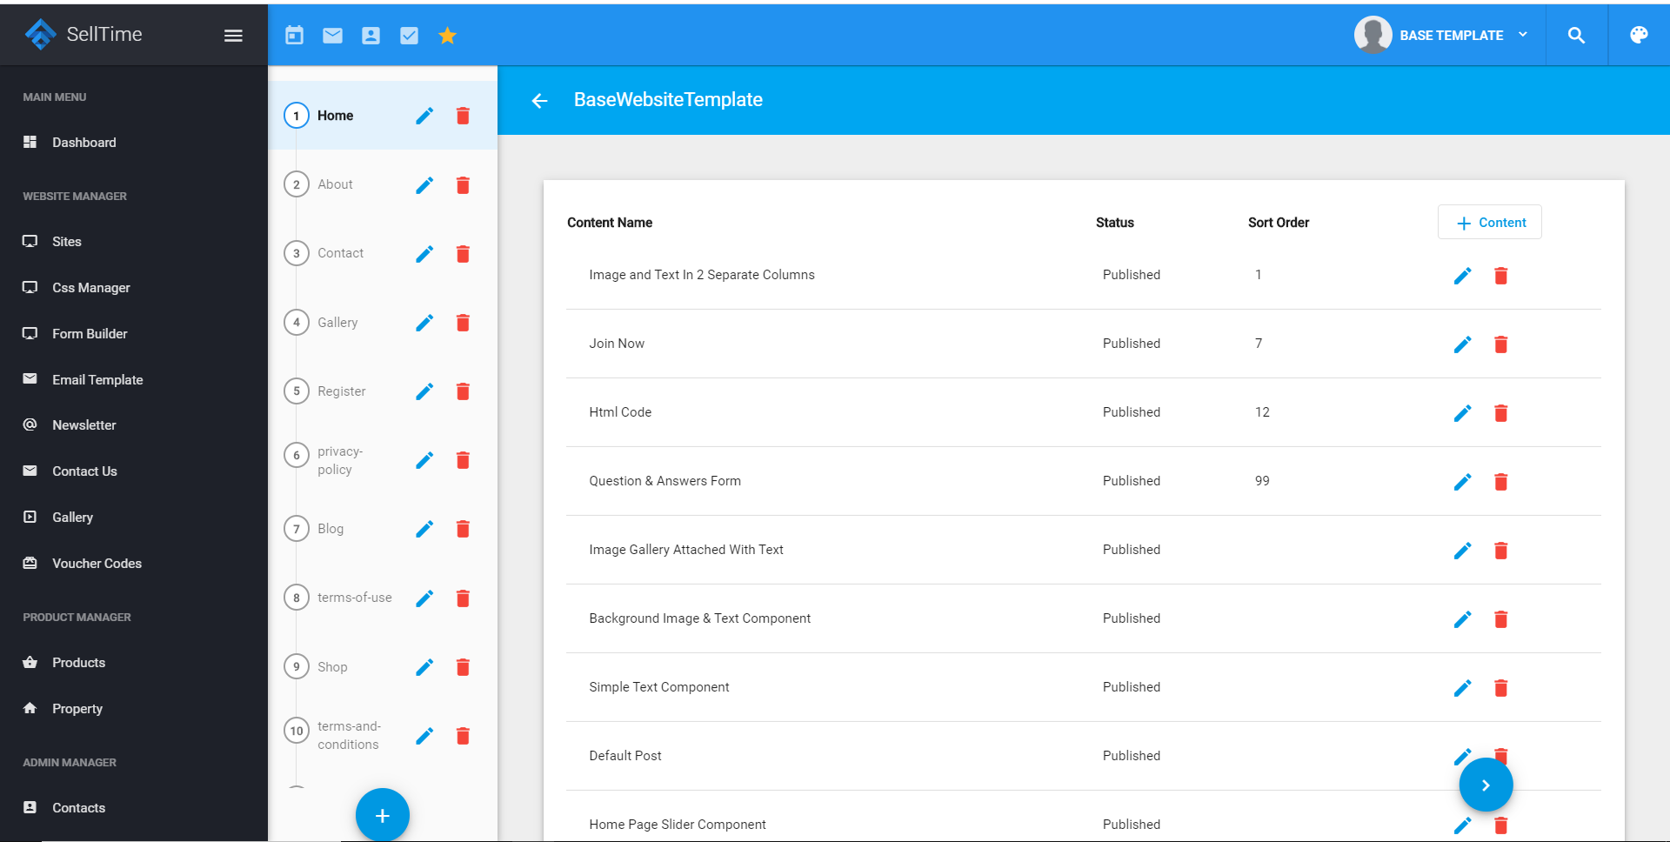Edit the Question & Answers Form content
This screenshot has width=1670, height=842.
tap(1463, 482)
